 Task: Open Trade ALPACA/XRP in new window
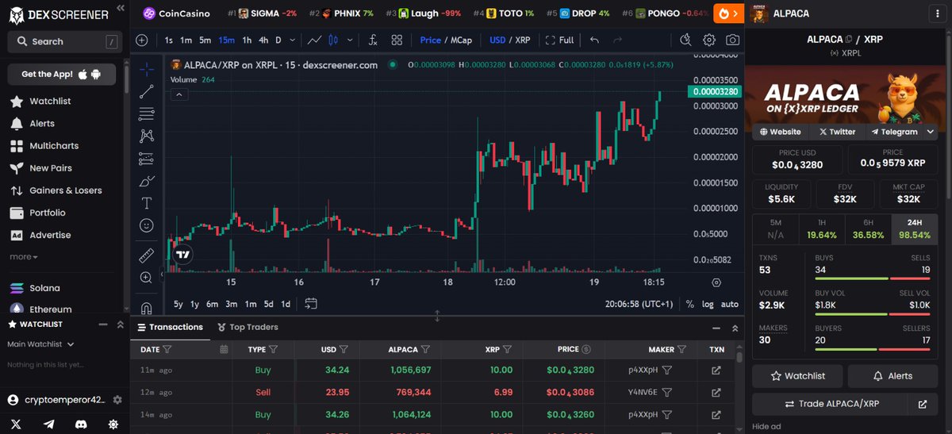pyautogui.click(x=922, y=404)
